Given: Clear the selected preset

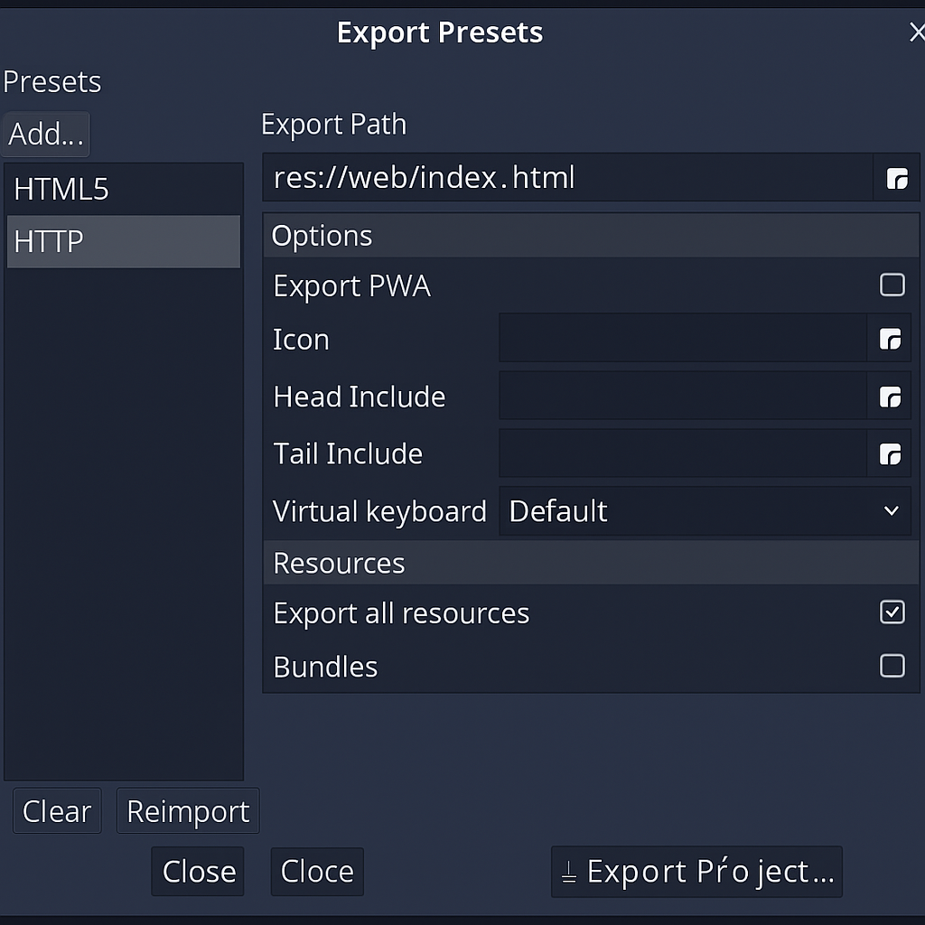Looking at the screenshot, I should point(56,810).
